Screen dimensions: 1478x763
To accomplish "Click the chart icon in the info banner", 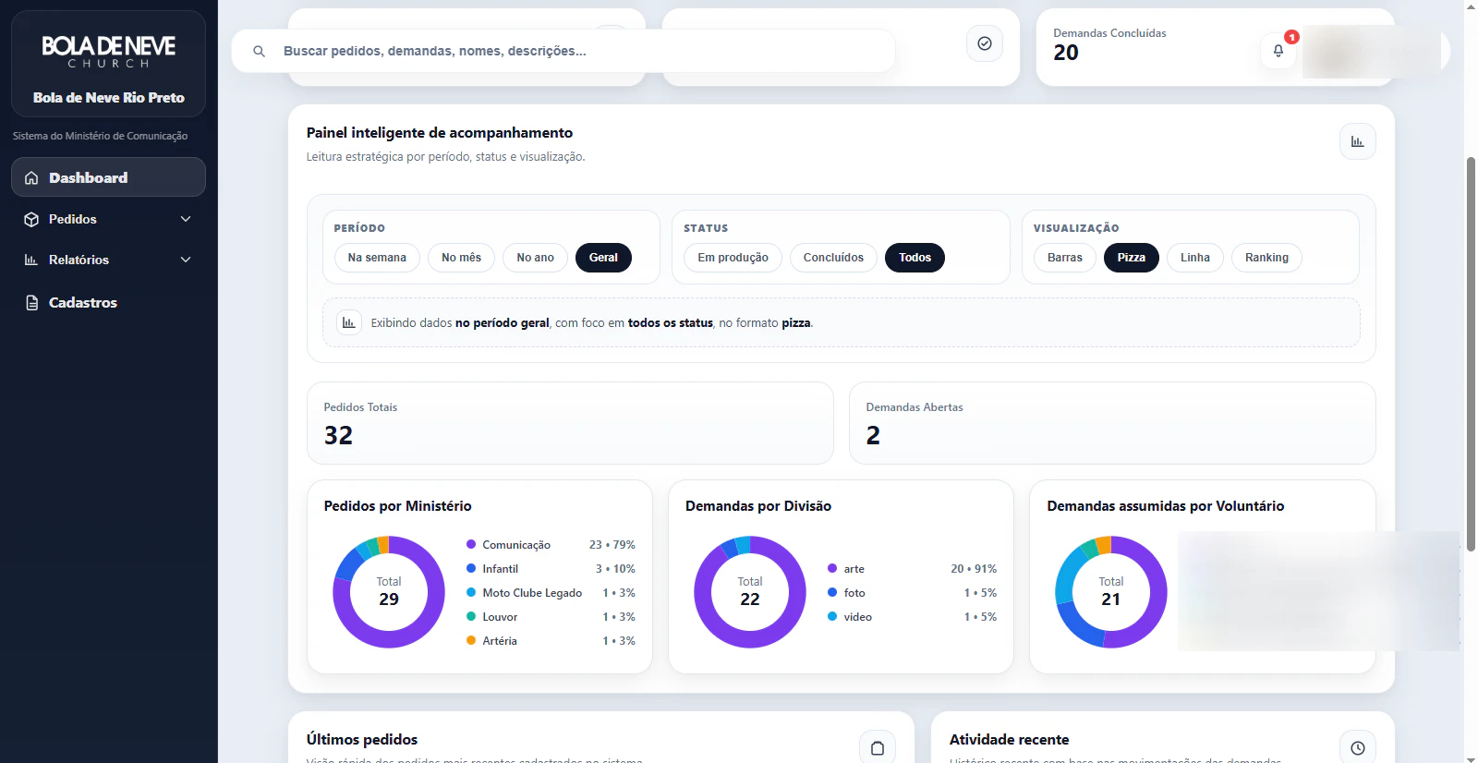I will [348, 322].
